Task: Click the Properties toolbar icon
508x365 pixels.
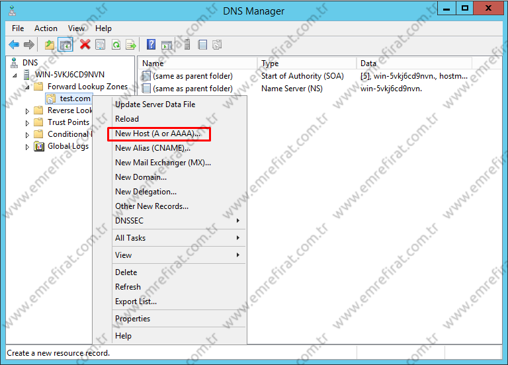Action: point(101,45)
